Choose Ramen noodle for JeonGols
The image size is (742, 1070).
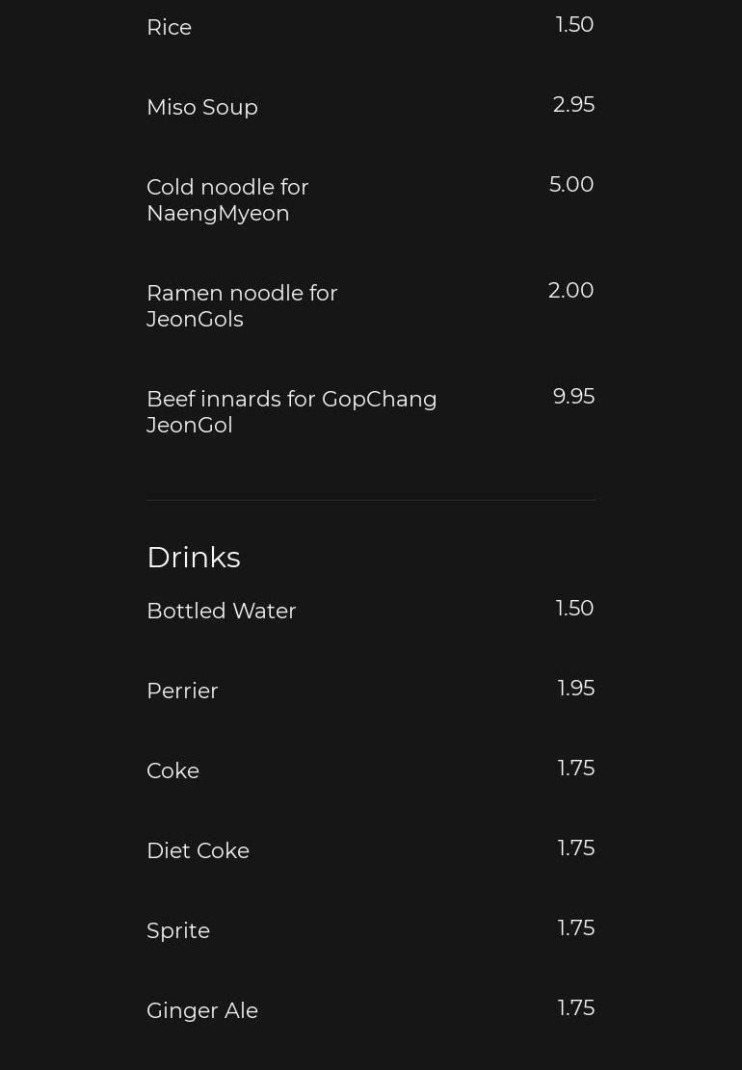click(242, 305)
